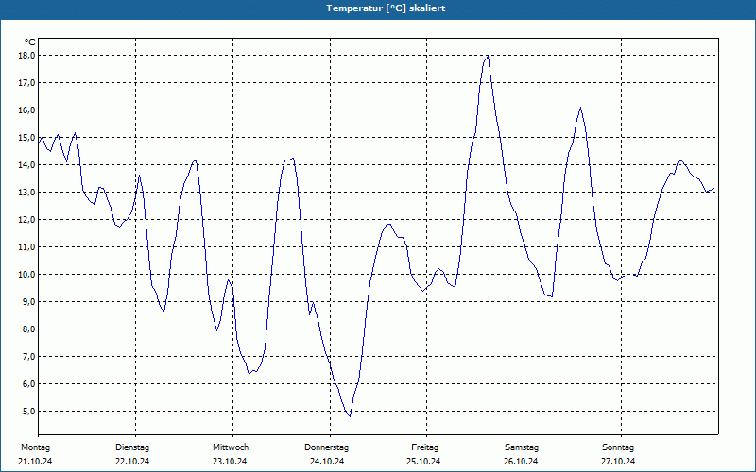This screenshot has height=472, width=756.
Task: Click the 25.10.24 date label
Action: click(423, 462)
